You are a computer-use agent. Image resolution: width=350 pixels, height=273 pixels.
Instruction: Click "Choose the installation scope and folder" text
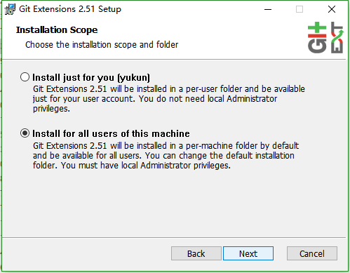pyautogui.click(x=102, y=45)
